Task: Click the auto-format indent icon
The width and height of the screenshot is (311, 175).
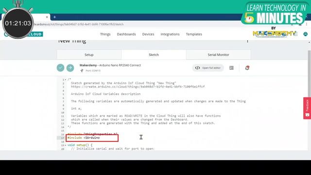Action: 231,68
